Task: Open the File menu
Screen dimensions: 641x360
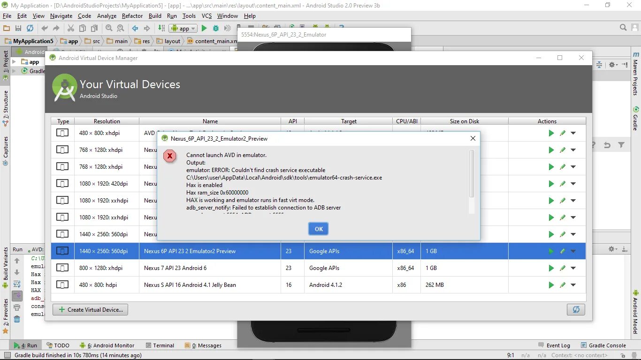Action: [x=7, y=16]
